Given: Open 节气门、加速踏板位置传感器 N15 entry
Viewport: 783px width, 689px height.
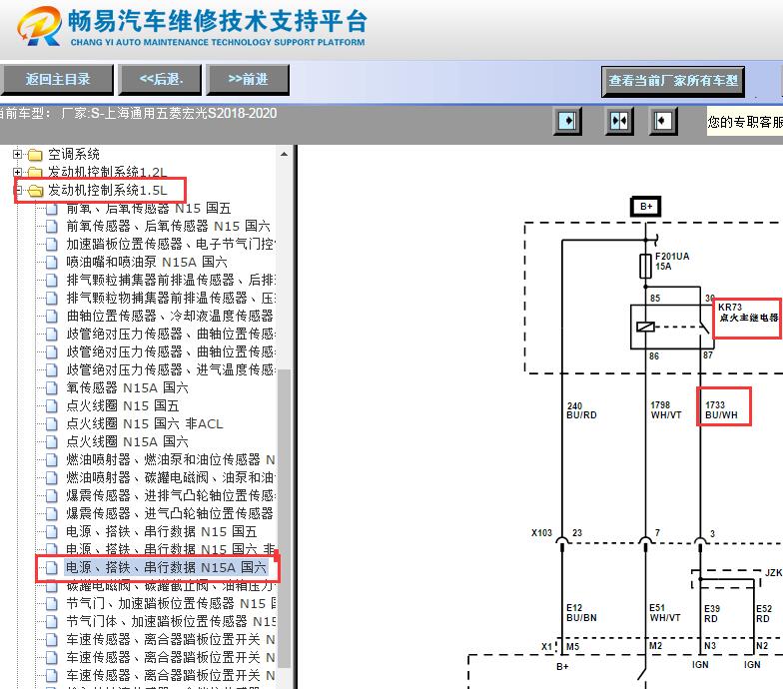Looking at the screenshot, I should pyautogui.click(x=170, y=603).
